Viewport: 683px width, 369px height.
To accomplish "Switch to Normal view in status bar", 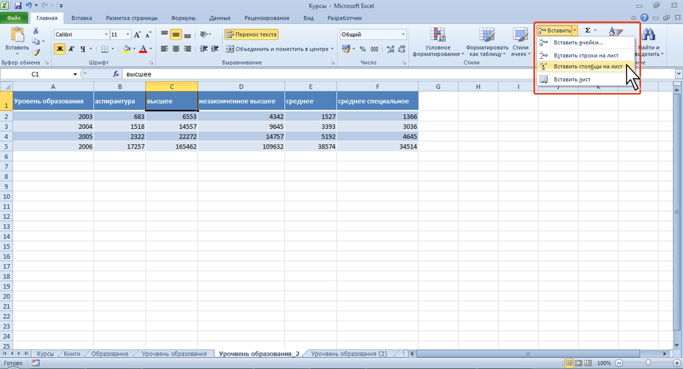I will point(568,363).
